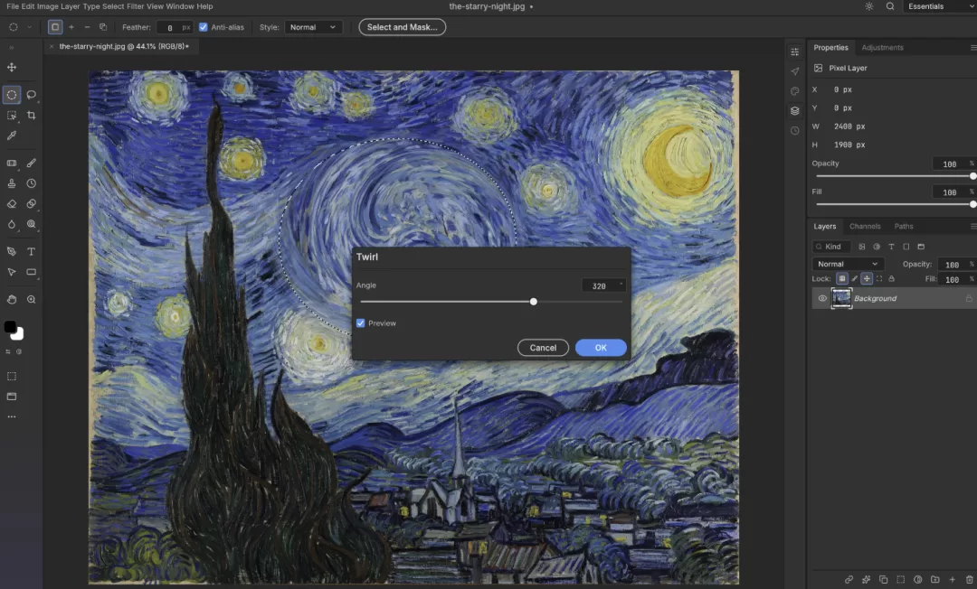Screen dimensions: 977x589
Task: Select the Pen tool
Action: [11, 251]
